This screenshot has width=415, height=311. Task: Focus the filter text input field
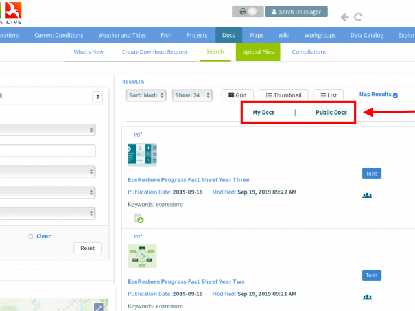[x=47, y=151]
